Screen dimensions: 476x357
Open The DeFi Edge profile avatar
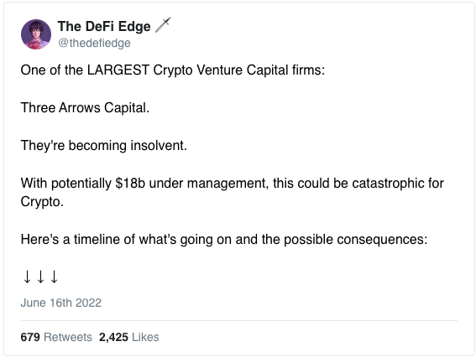click(x=36, y=34)
